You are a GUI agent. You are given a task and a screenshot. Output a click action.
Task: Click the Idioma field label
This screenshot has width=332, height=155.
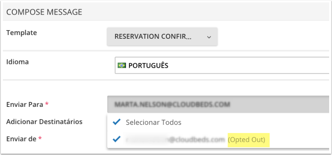pos(18,62)
